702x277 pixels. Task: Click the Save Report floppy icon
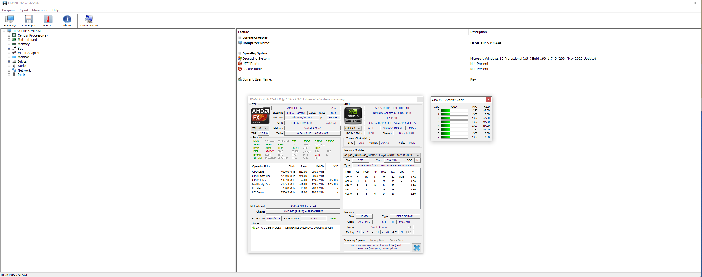click(29, 19)
